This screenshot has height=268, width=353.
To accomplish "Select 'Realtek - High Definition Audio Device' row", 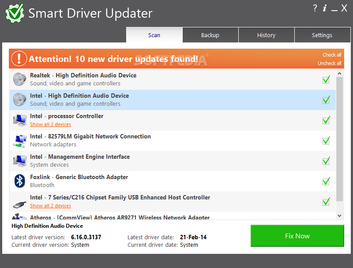I will (173, 80).
